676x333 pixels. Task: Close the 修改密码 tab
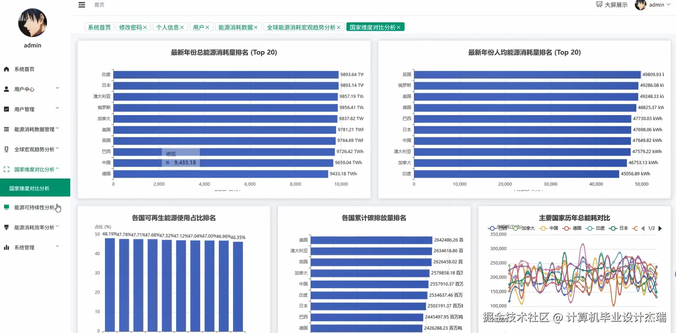145,27
